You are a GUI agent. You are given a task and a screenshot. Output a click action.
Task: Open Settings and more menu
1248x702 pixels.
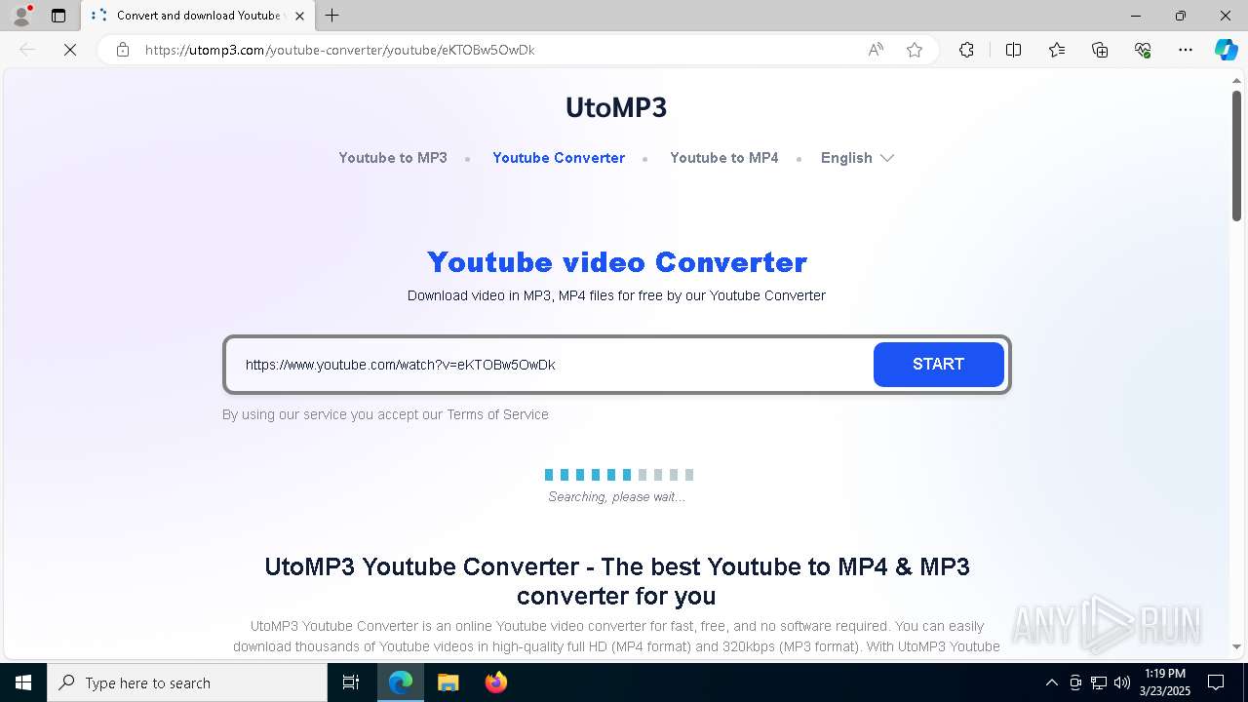1186,50
